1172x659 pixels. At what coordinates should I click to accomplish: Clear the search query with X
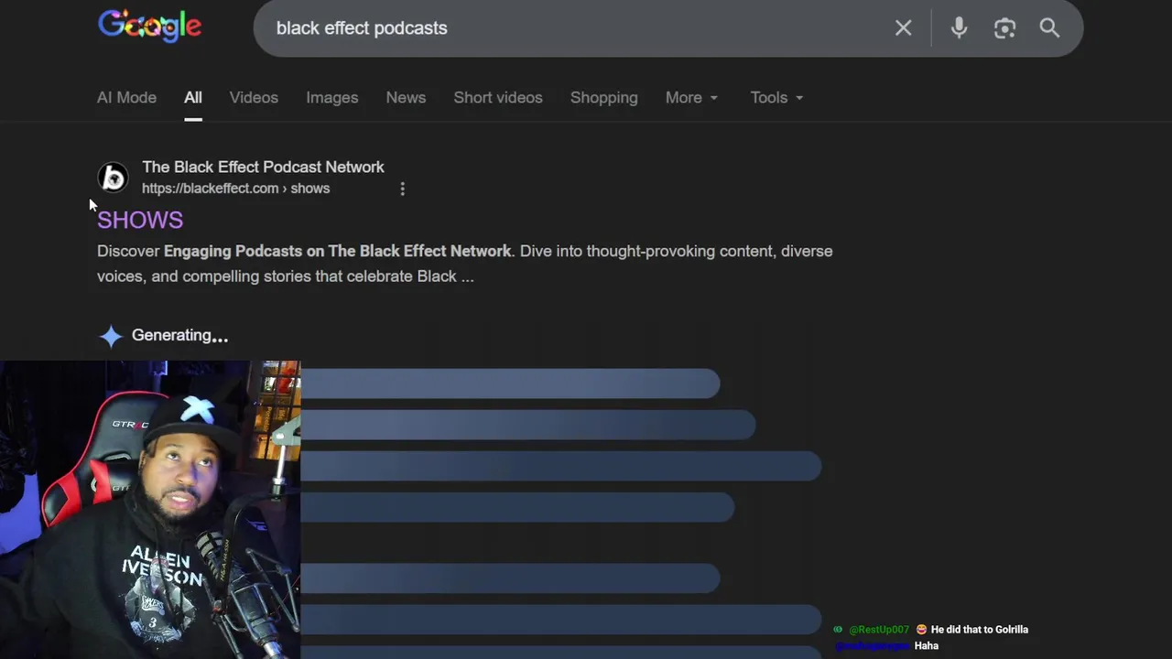904,28
